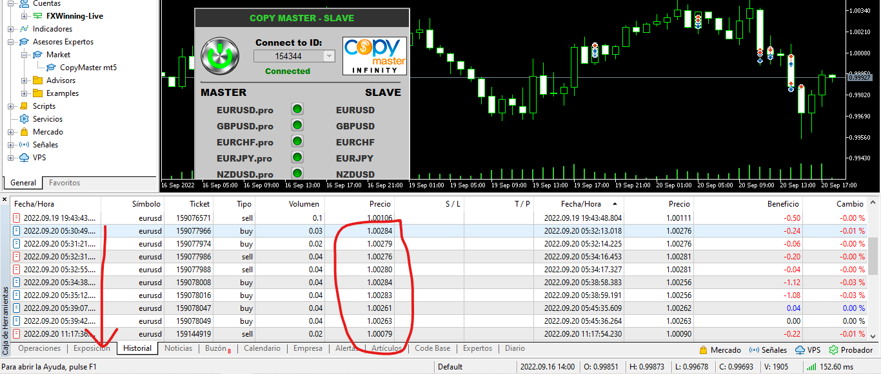Viewport: 881px width, 374px height.
Task: Expand the Scripts tree node
Action: [10, 106]
